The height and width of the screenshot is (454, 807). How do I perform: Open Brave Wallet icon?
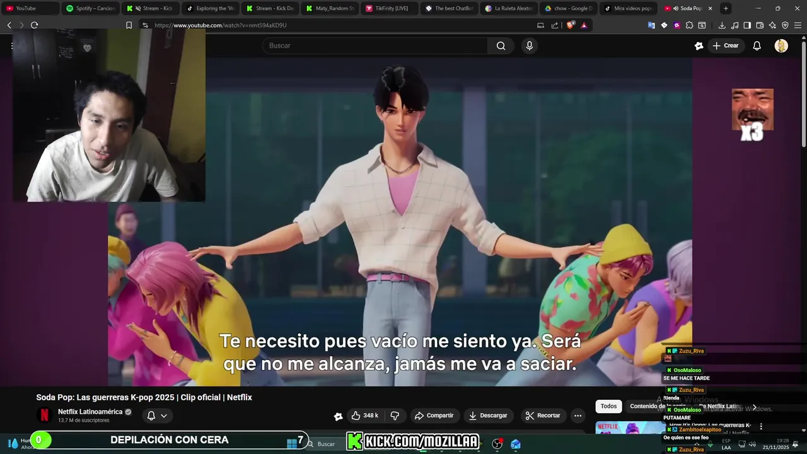(760, 25)
